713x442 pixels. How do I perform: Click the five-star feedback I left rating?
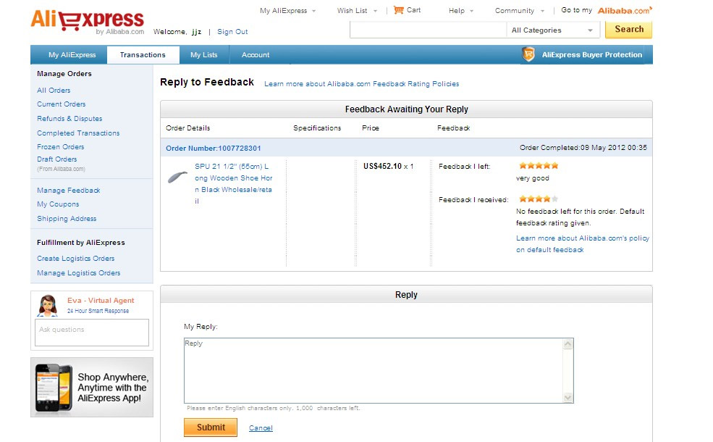(539, 166)
